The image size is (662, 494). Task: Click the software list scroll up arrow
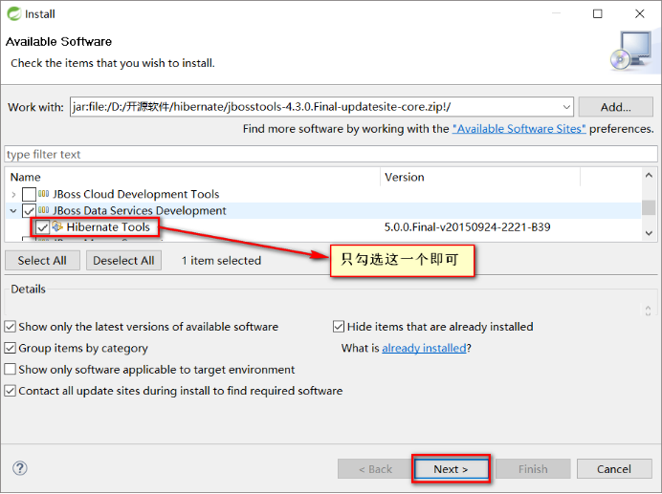point(649,175)
